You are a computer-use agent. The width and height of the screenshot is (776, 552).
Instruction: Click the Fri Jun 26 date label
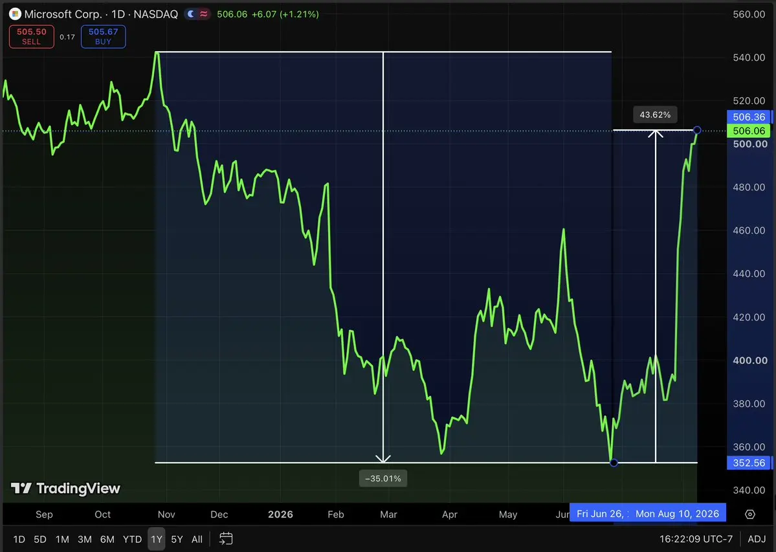pyautogui.click(x=600, y=513)
